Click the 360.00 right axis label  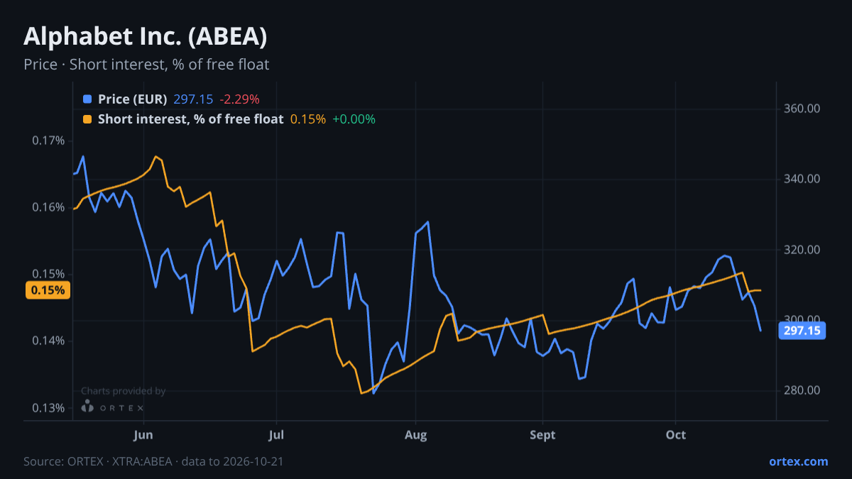[803, 109]
